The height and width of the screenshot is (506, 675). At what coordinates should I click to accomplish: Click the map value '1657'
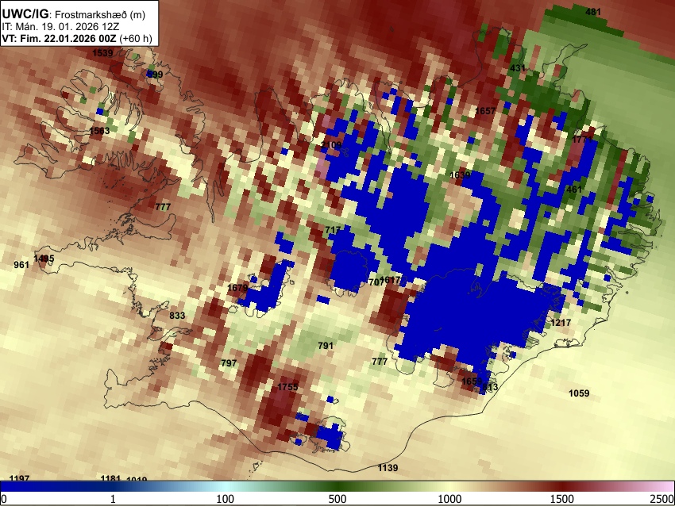click(x=485, y=111)
